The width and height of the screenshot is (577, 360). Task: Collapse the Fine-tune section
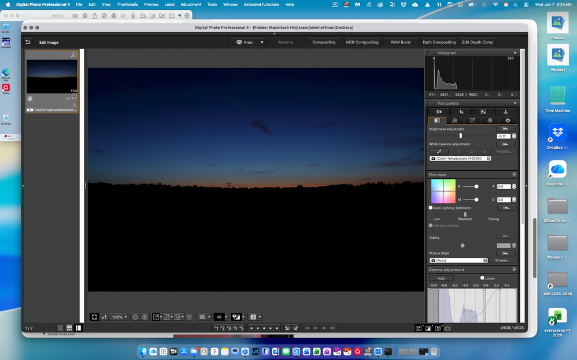514,174
